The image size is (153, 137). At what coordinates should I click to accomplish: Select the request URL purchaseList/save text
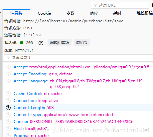(x=73, y=21)
